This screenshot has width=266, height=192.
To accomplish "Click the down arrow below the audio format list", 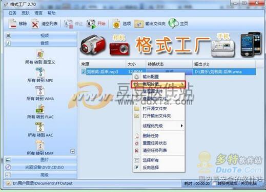I will coord(73,151).
